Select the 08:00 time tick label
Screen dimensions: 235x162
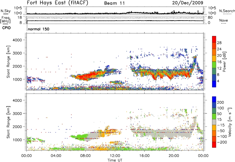click(x=85, y=156)
